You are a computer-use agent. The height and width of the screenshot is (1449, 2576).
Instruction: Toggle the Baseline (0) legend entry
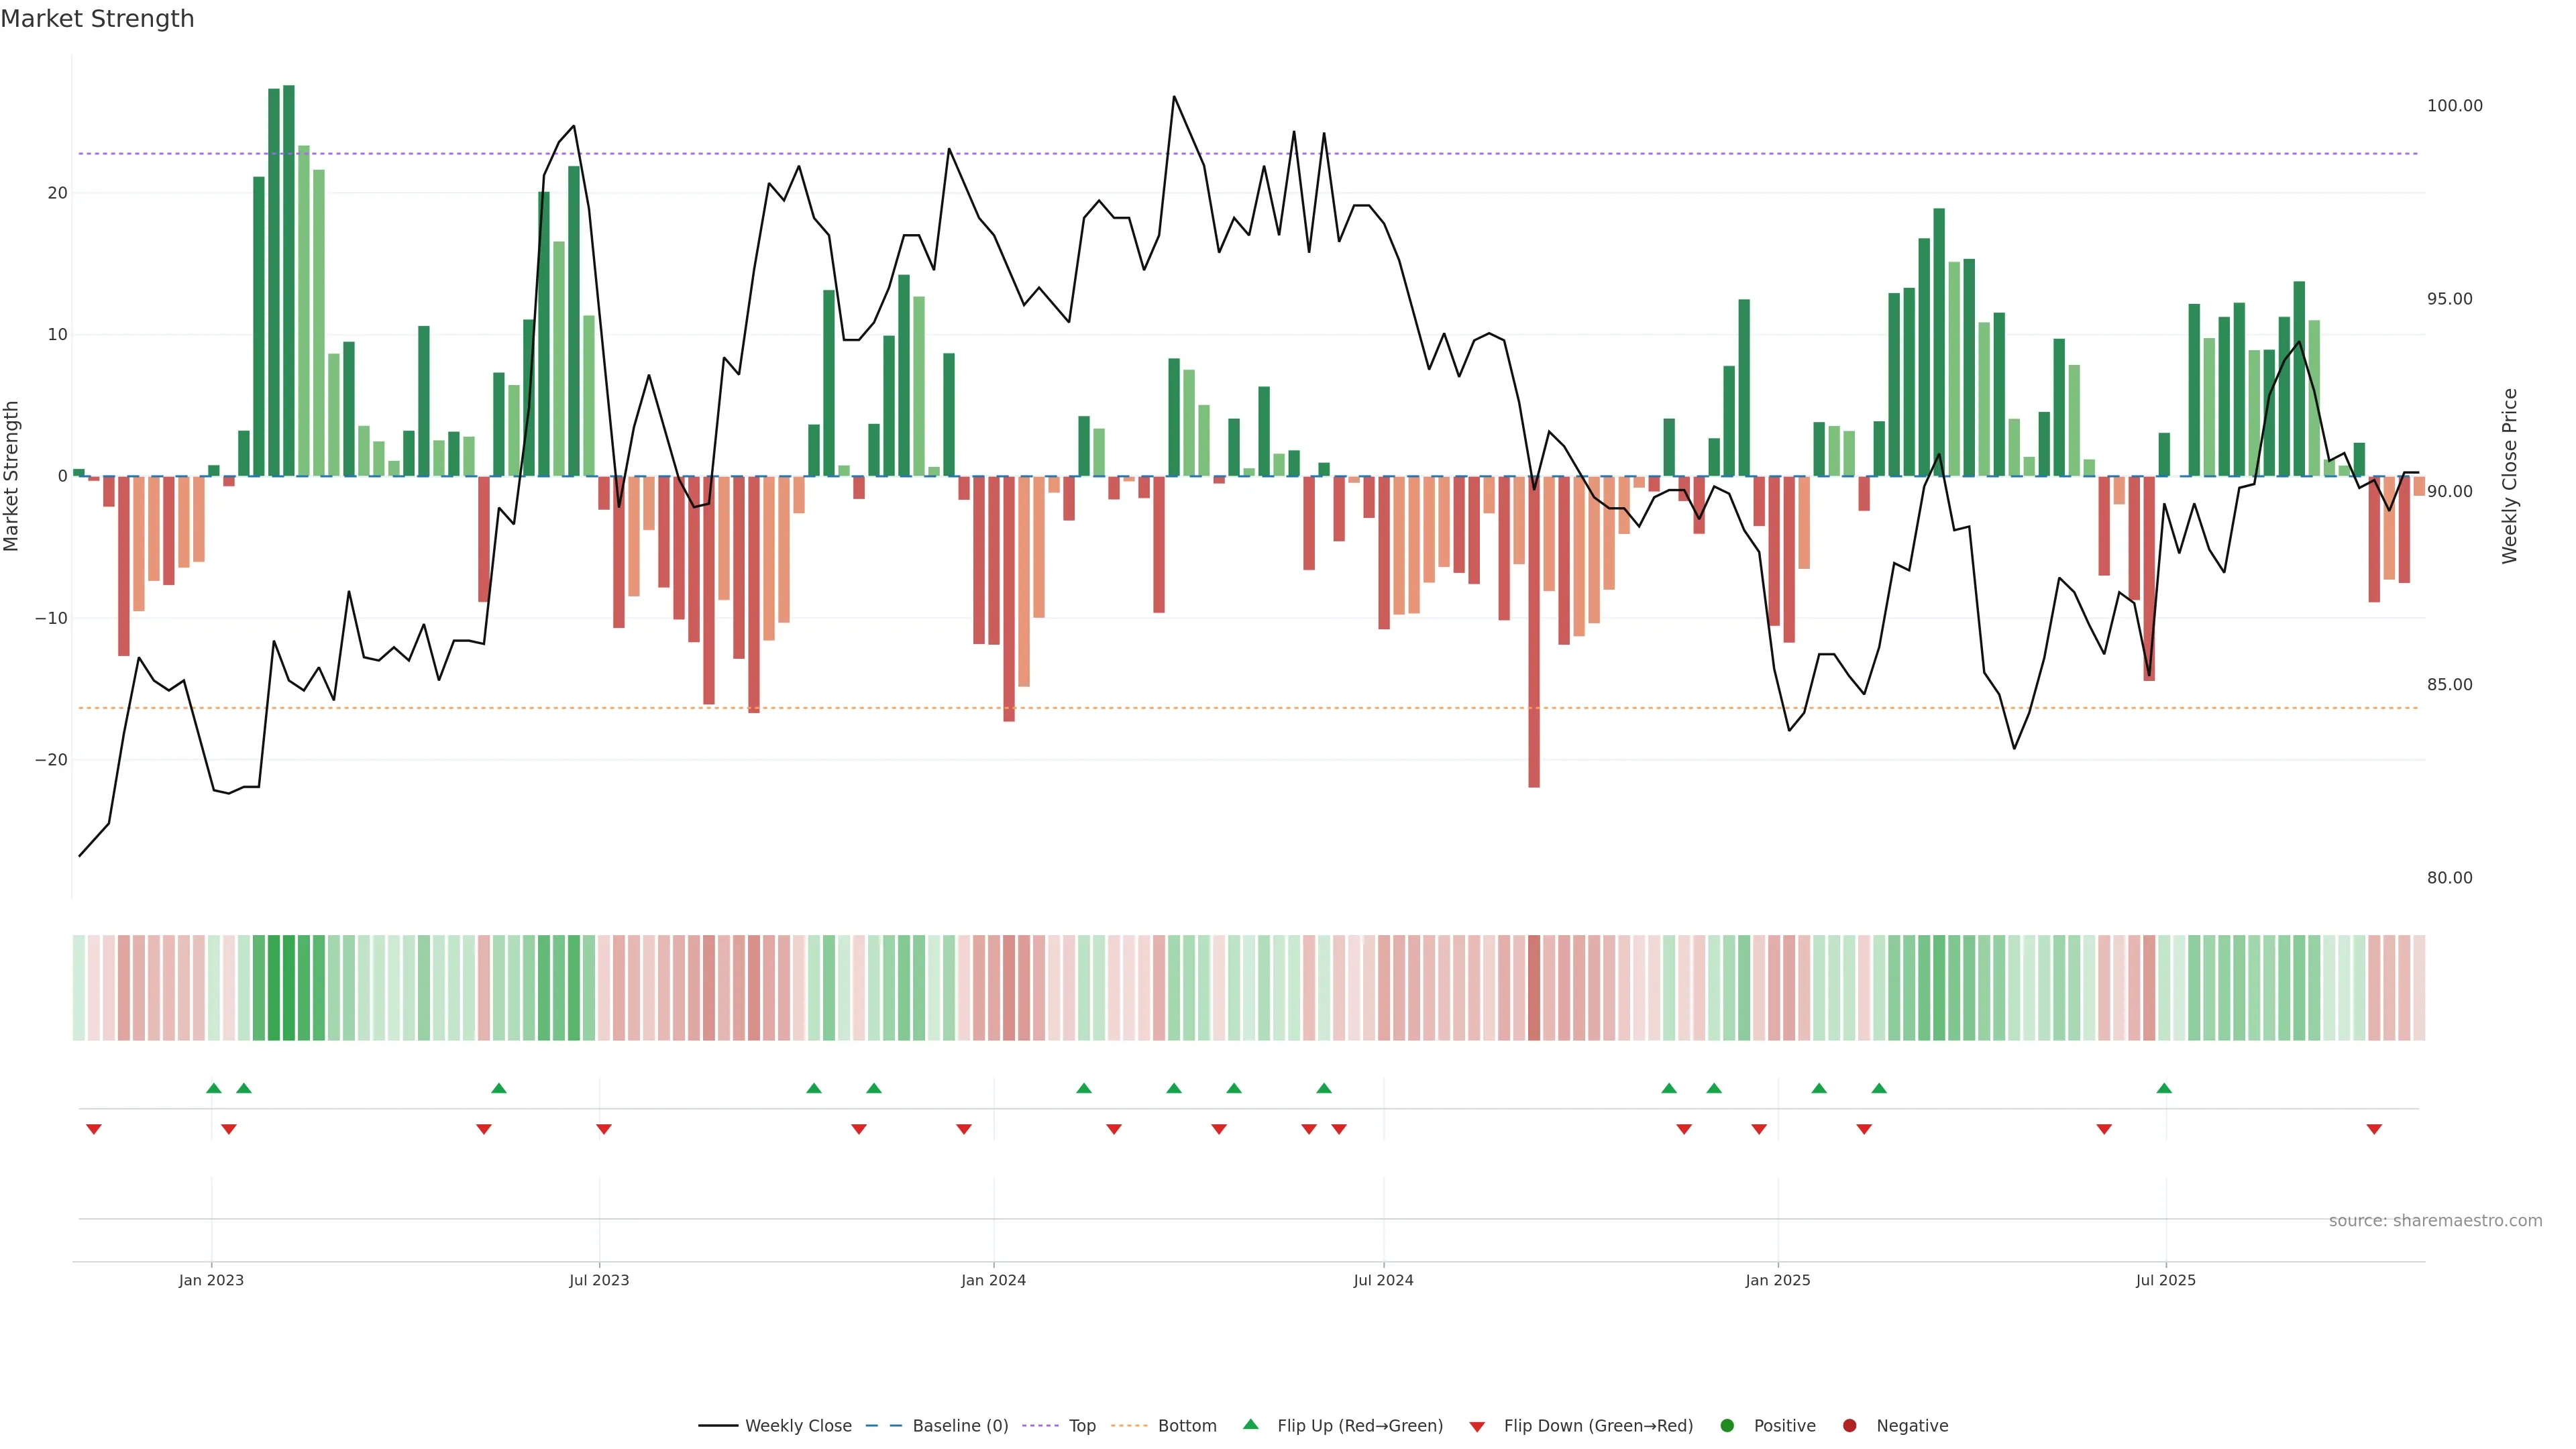(x=883, y=1426)
